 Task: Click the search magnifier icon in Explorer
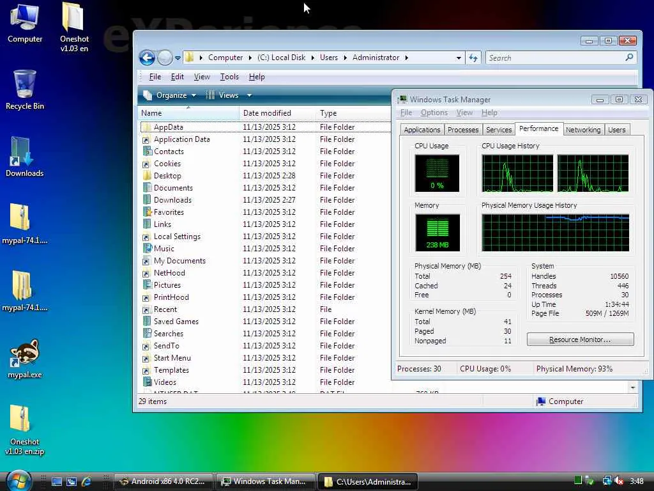tap(629, 57)
